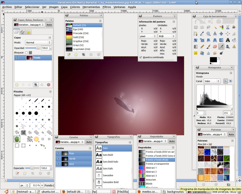The image size is (242, 194).
Task: Click the Opacidad slider
Action: coord(33,48)
